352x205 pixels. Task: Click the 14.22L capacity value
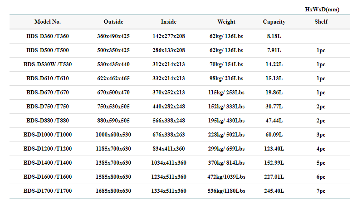point(274,64)
